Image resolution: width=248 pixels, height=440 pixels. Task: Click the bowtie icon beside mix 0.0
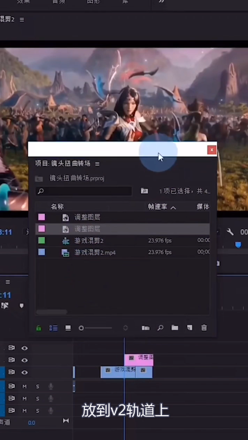click(x=66, y=420)
